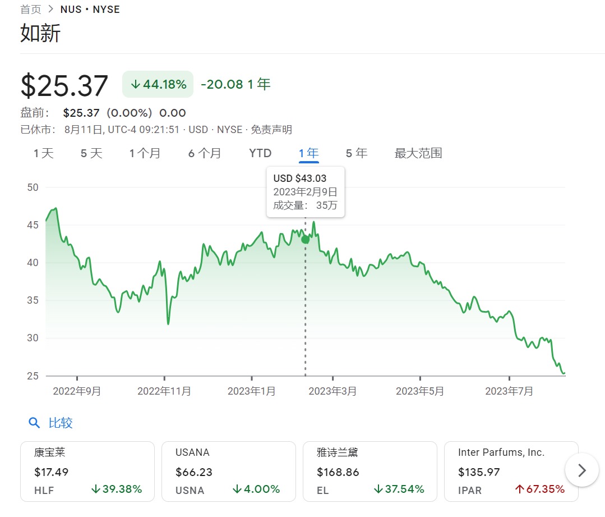Click the ↓44.18% change badge
Viewport: 605px width, 517px height.
[x=158, y=84]
